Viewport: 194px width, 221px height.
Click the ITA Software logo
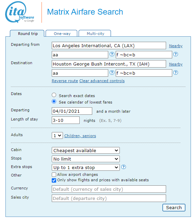[x=20, y=12]
